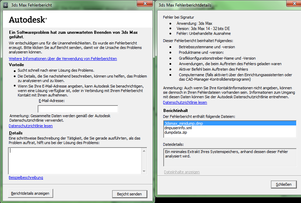Click into the E-Mail-Adresse input field
The image size is (301, 203).
click(x=78, y=109)
